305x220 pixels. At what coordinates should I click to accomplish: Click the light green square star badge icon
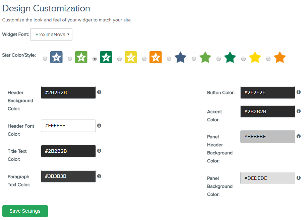point(81,57)
